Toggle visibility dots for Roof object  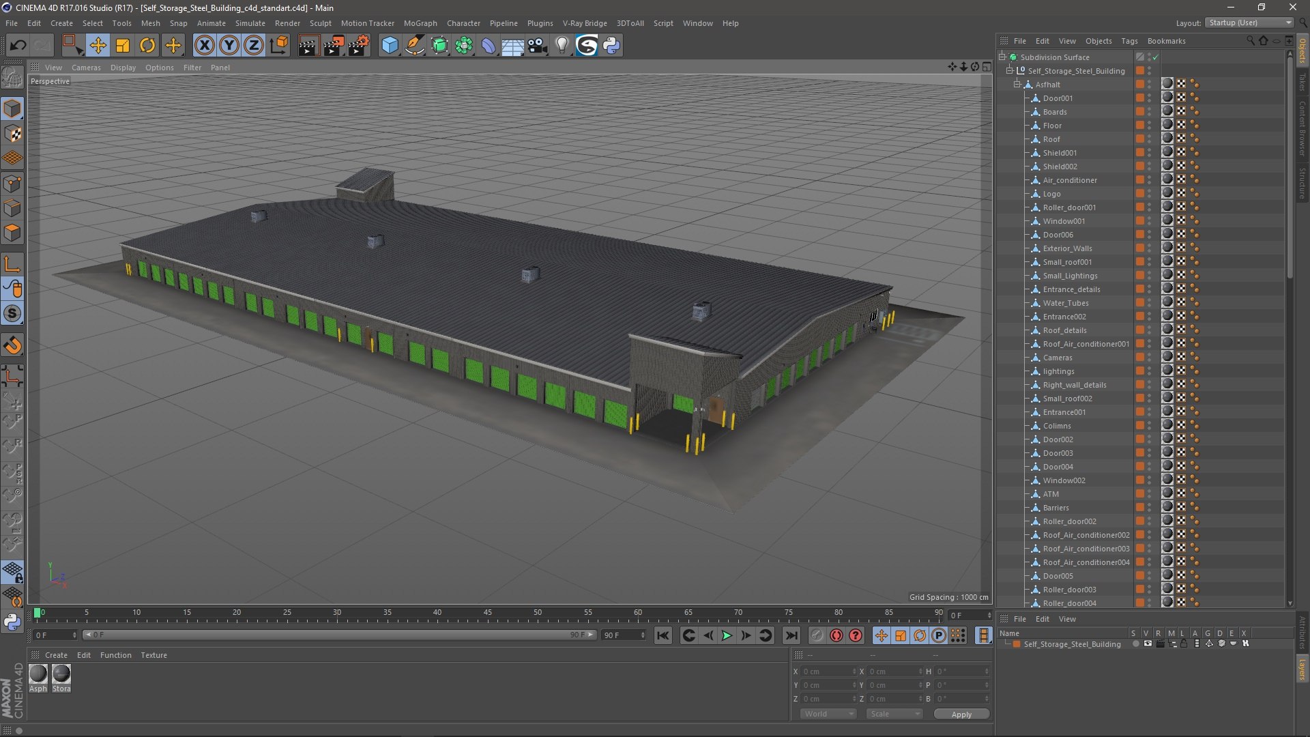(x=1149, y=139)
